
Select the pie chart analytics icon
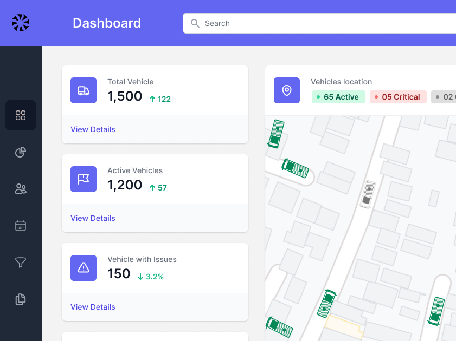pyautogui.click(x=20, y=152)
